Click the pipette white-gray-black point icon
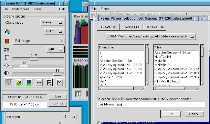Image resolution: width=210 pixels, height=124 pixels. click(9, 82)
